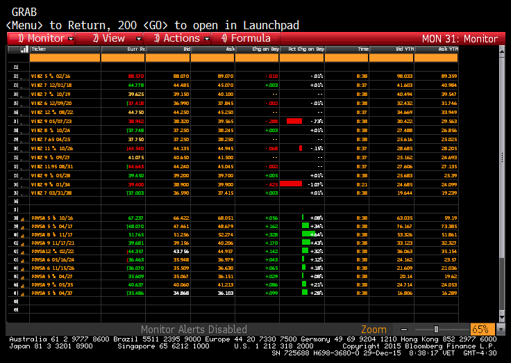This screenshot has width=511, height=363.
Task: Click the orange filter field under Ask
Action: coord(212,58)
